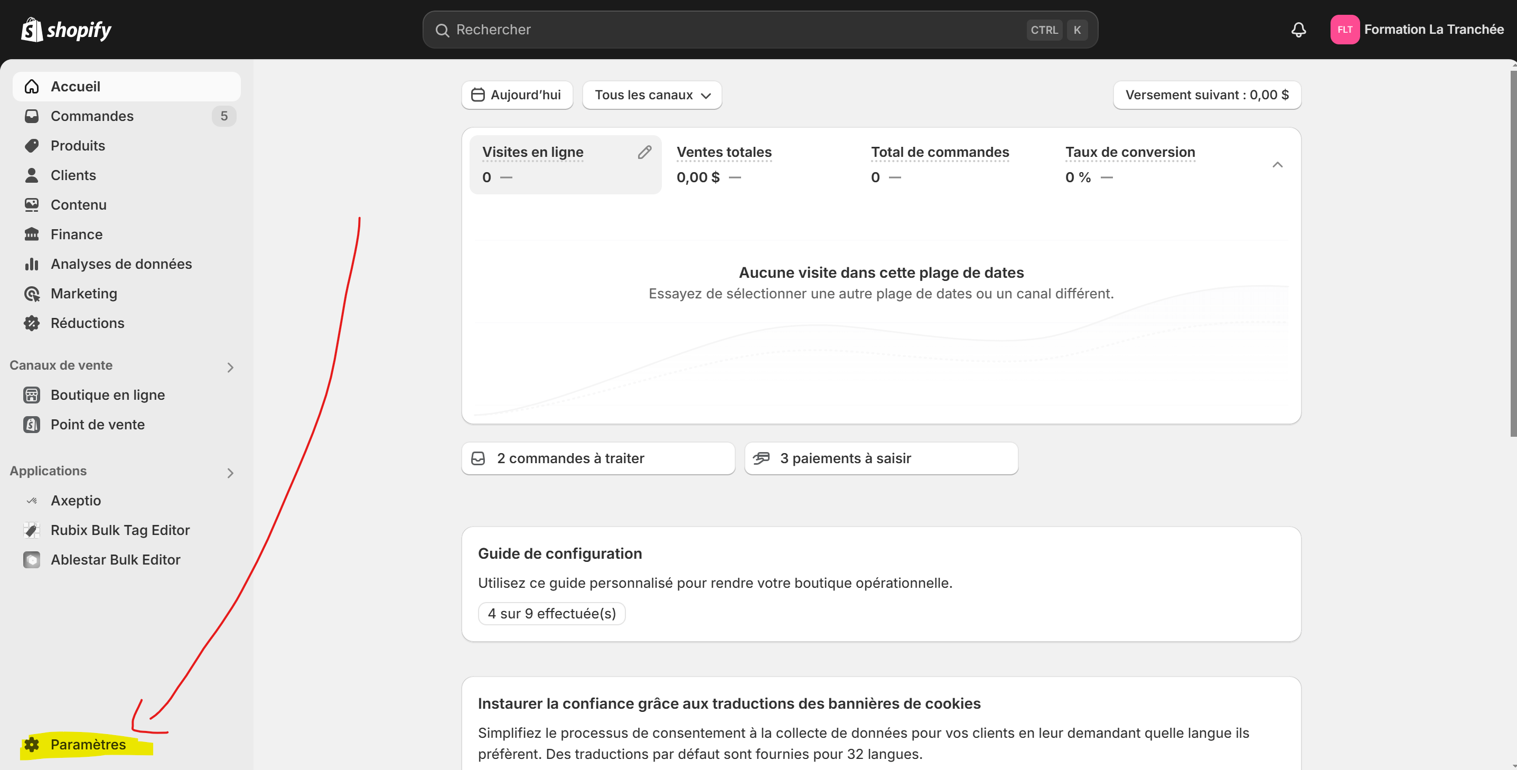Screen dimensions: 1517x770
Task: Click the 3 paiements à saisir button
Action: [881, 458]
